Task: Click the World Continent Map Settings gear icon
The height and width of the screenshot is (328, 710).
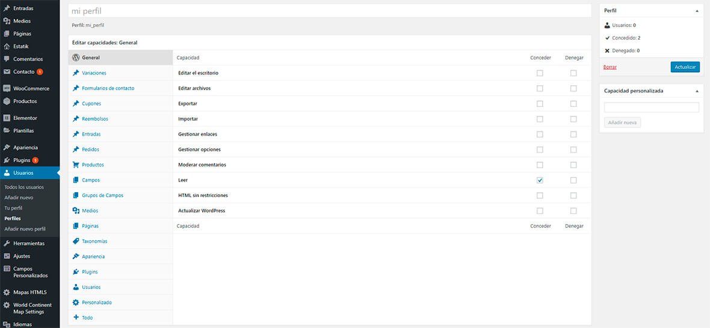Action: click(7, 305)
